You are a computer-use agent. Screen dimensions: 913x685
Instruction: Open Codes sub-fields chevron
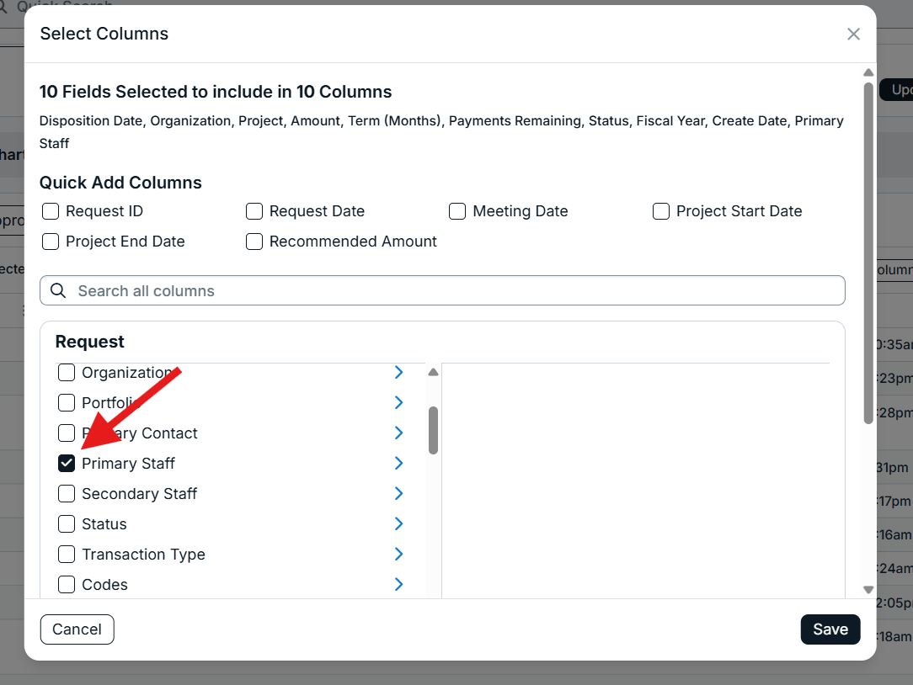click(x=399, y=584)
